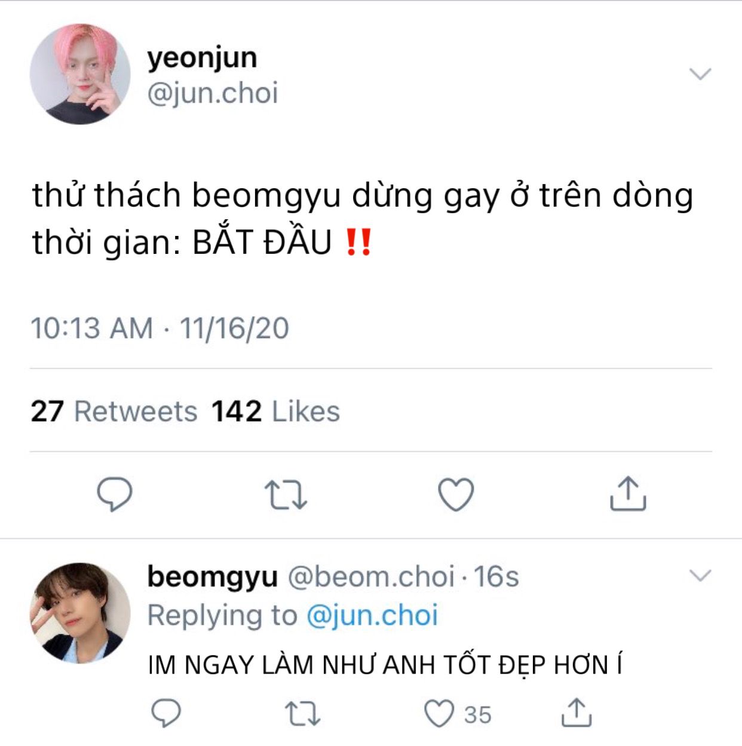
Task: View the 142 Likes list
Action: [x=275, y=412]
